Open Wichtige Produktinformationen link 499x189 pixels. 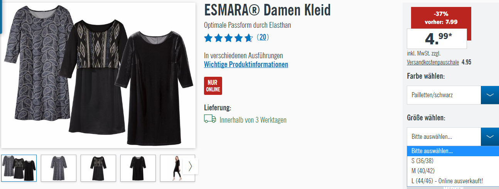[246, 64]
